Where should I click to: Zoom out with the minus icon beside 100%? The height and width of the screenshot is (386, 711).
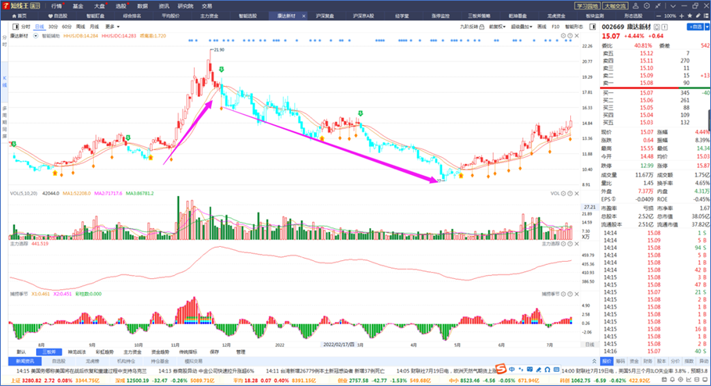click(659, 16)
